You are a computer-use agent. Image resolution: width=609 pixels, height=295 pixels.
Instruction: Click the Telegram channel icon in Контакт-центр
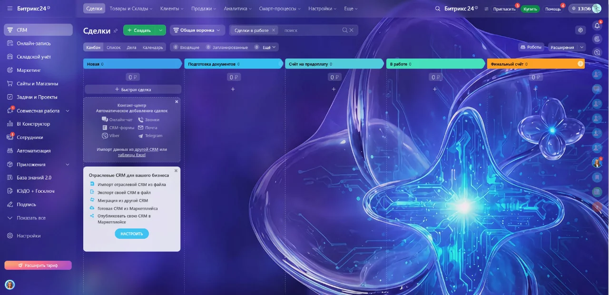(x=141, y=136)
